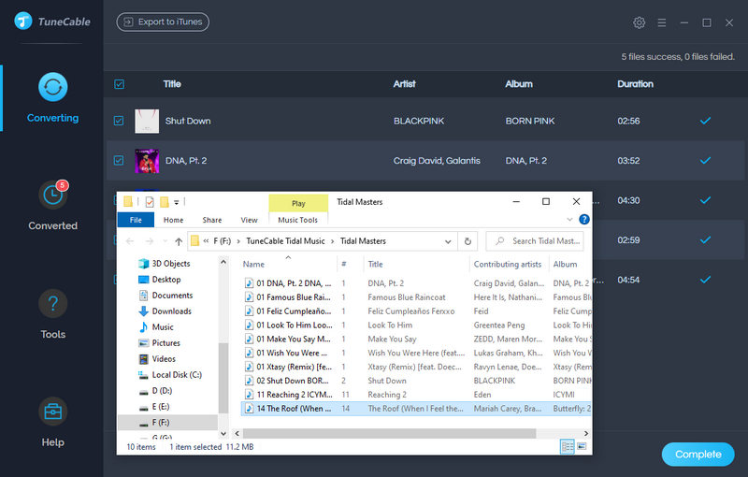
Task: Open TuneCable settings gear
Action: click(x=639, y=22)
